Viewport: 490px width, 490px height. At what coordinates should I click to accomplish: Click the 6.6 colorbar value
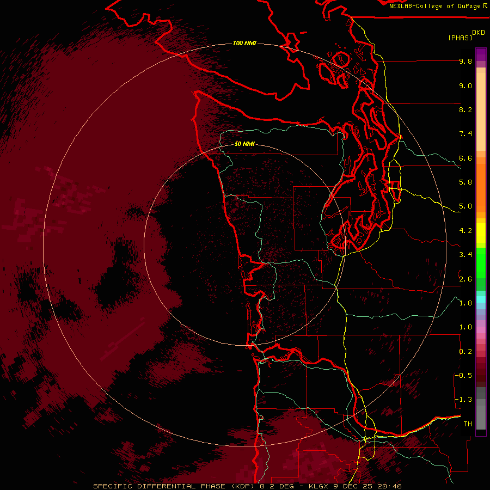(x=465, y=158)
